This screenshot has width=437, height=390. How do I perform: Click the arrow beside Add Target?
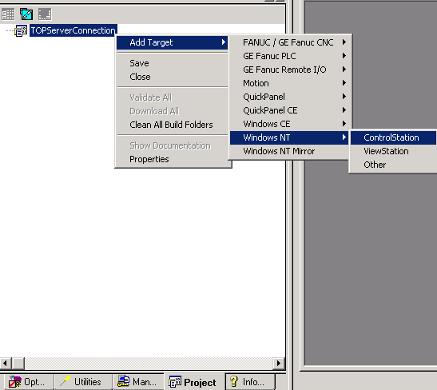(x=224, y=42)
